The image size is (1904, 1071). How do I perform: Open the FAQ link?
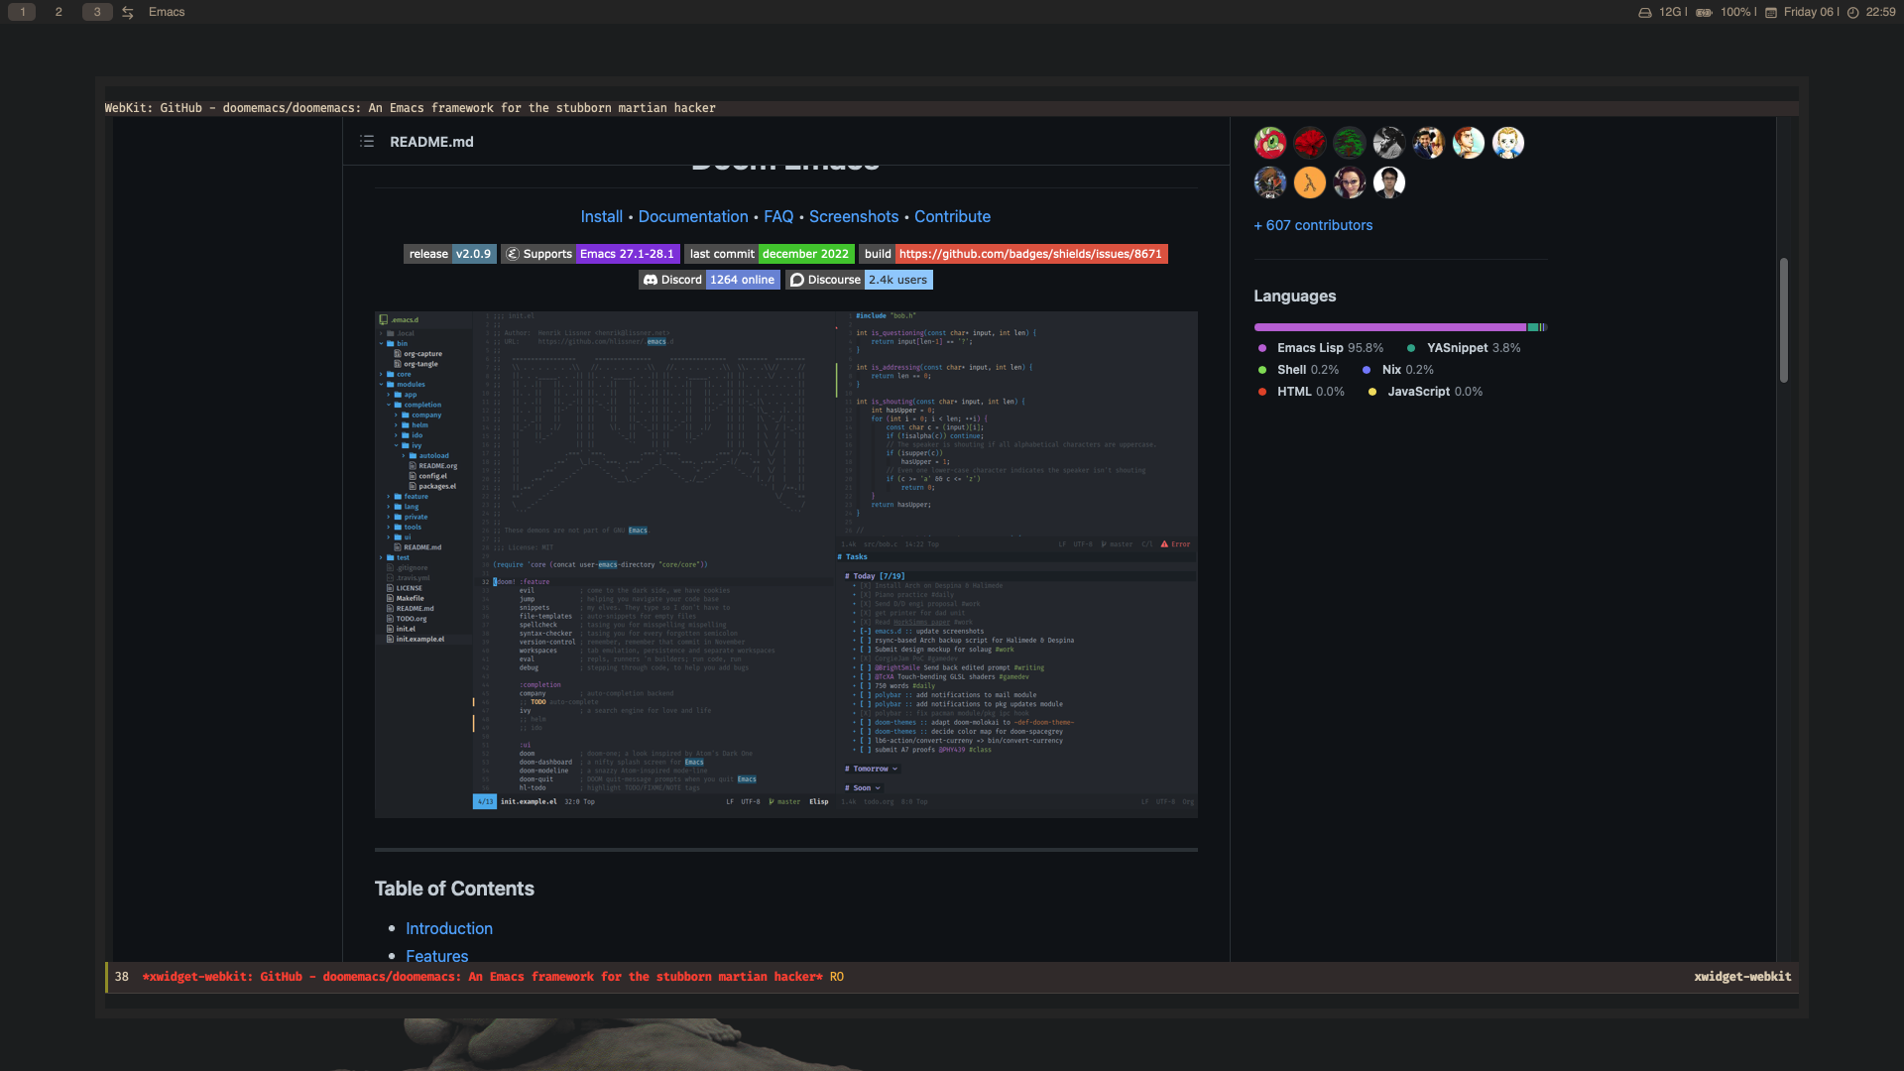coord(778,216)
